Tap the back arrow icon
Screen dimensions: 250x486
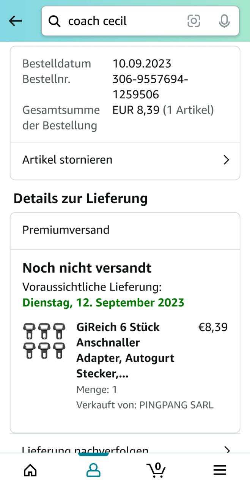click(16, 21)
